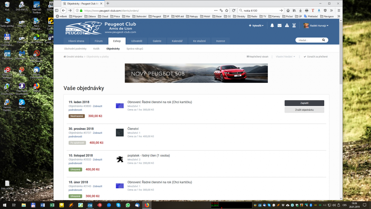The image size is (371, 209).
Task: Open the Peugeot bookmarks folder
Action: [155, 16]
